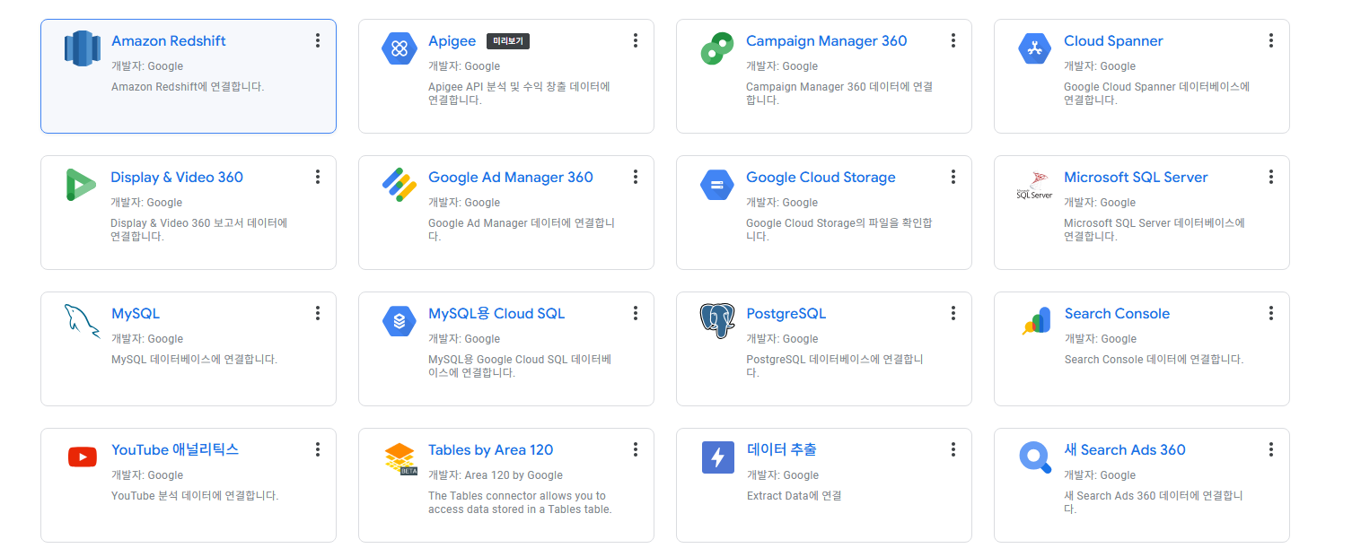Click the Apigee API 분석 description text
This screenshot has height=557, width=1361.
tap(519, 93)
